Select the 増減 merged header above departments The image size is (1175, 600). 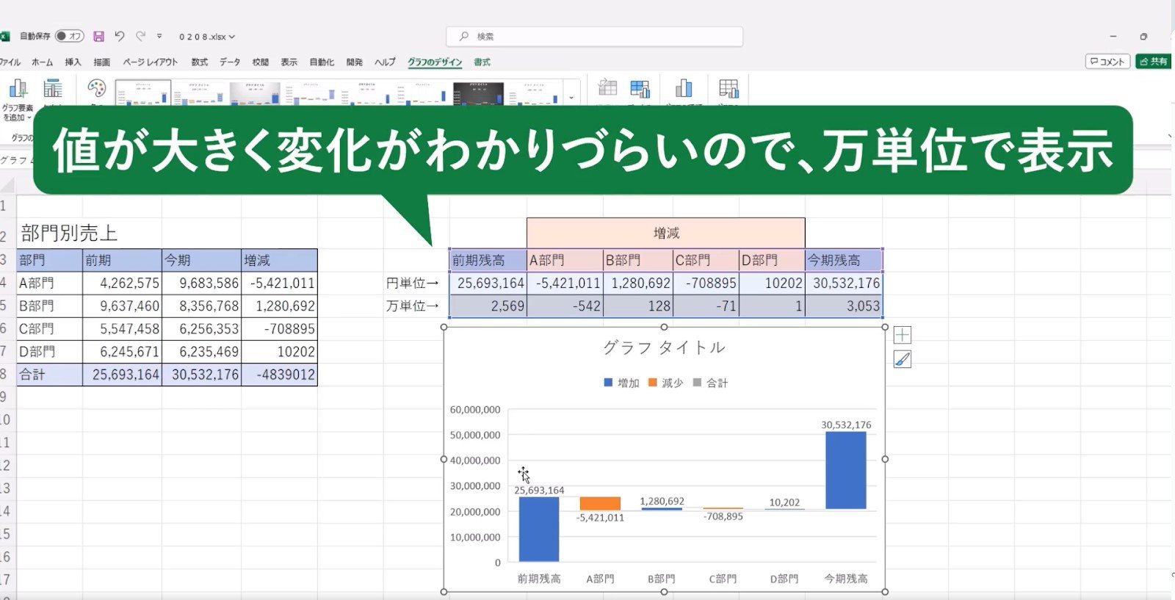click(666, 233)
